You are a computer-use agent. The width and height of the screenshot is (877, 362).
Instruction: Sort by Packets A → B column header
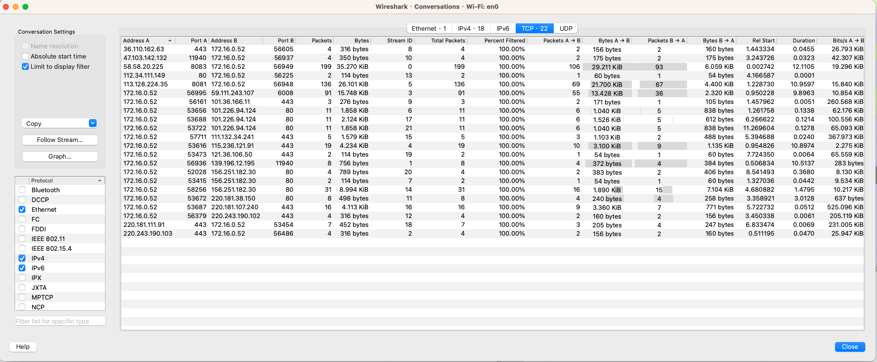pyautogui.click(x=555, y=40)
